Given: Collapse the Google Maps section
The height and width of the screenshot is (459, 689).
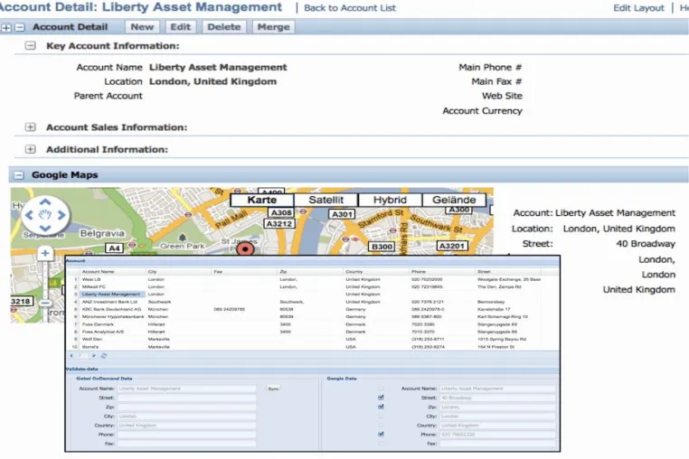Looking at the screenshot, I should pyautogui.click(x=18, y=174).
